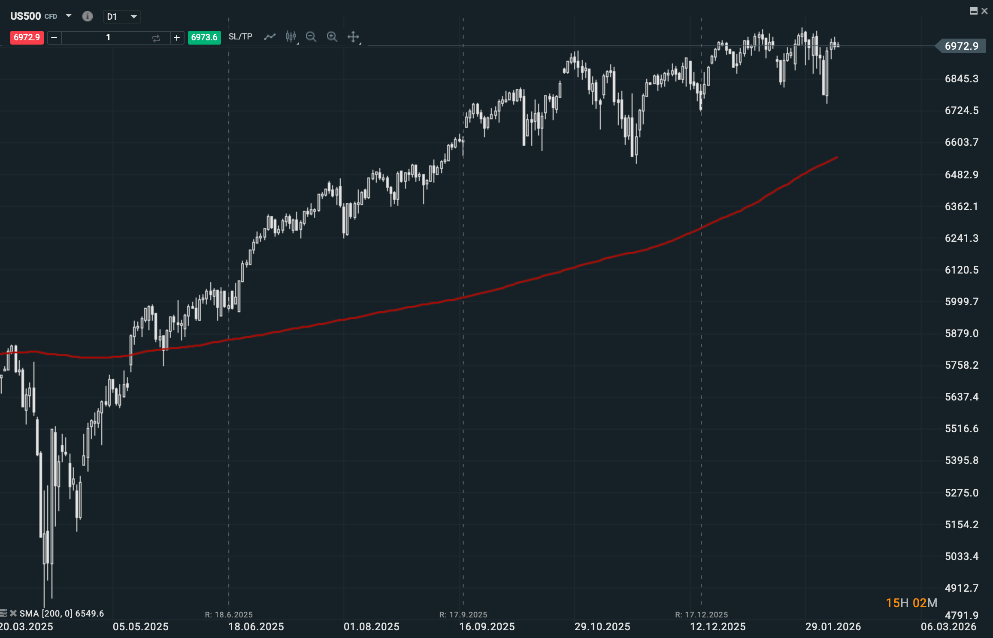Select the line chart drawing tool icon
The width and height of the screenshot is (993, 638).
point(269,37)
